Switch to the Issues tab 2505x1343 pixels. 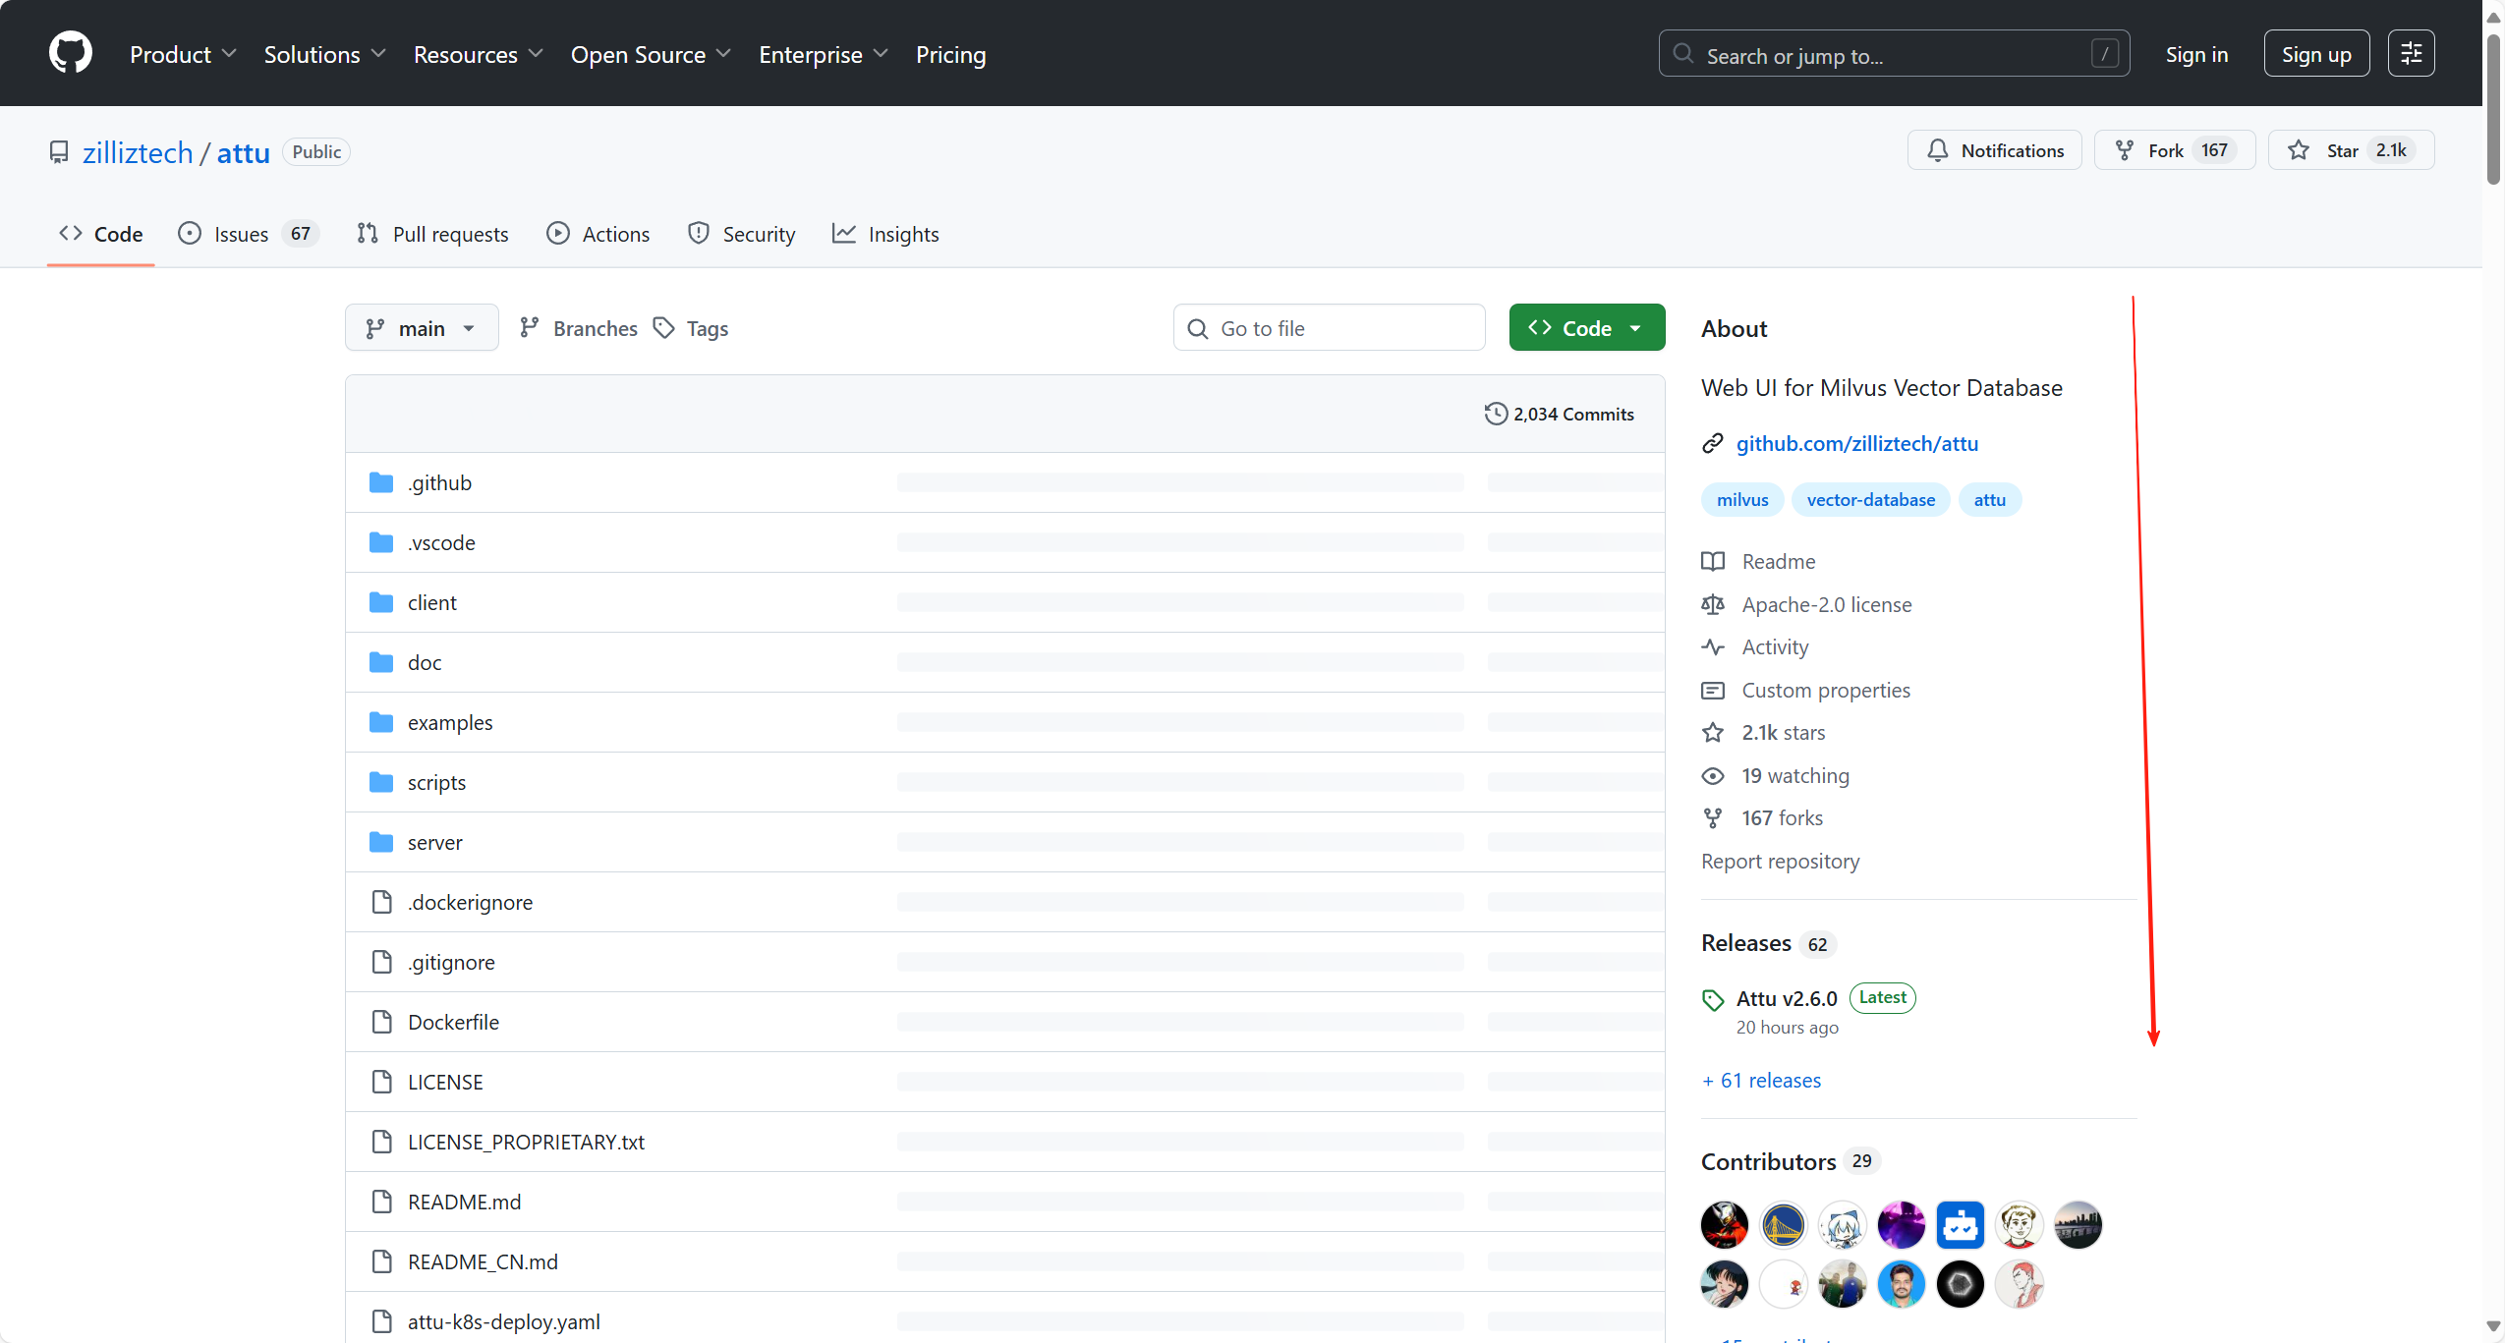(248, 234)
